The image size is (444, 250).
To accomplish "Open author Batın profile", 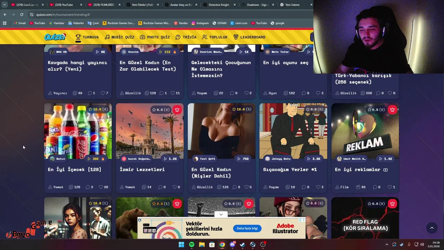I will tap(58, 159).
